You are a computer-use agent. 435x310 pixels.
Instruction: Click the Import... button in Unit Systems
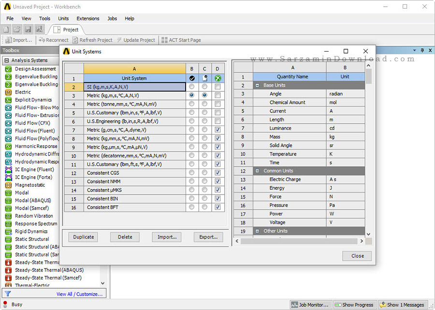pyautogui.click(x=167, y=237)
